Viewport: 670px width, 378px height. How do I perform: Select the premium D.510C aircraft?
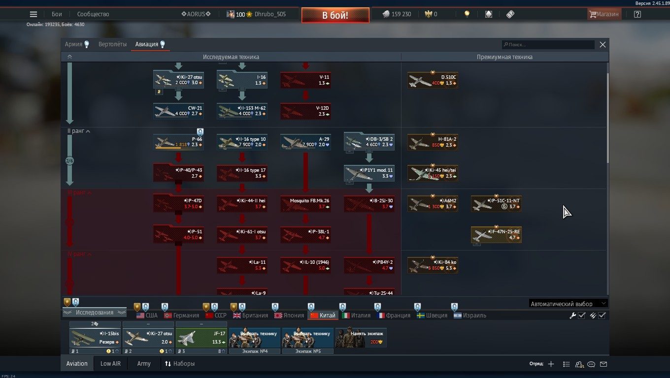433,80
